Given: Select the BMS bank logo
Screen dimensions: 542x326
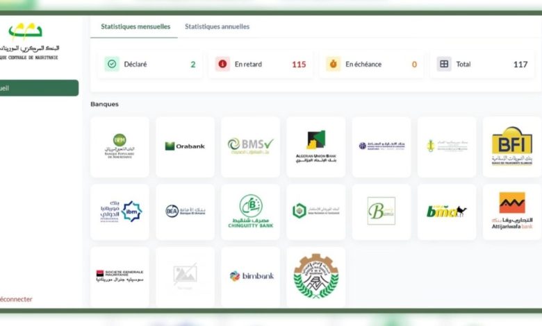Looking at the screenshot, I should 250,146.
